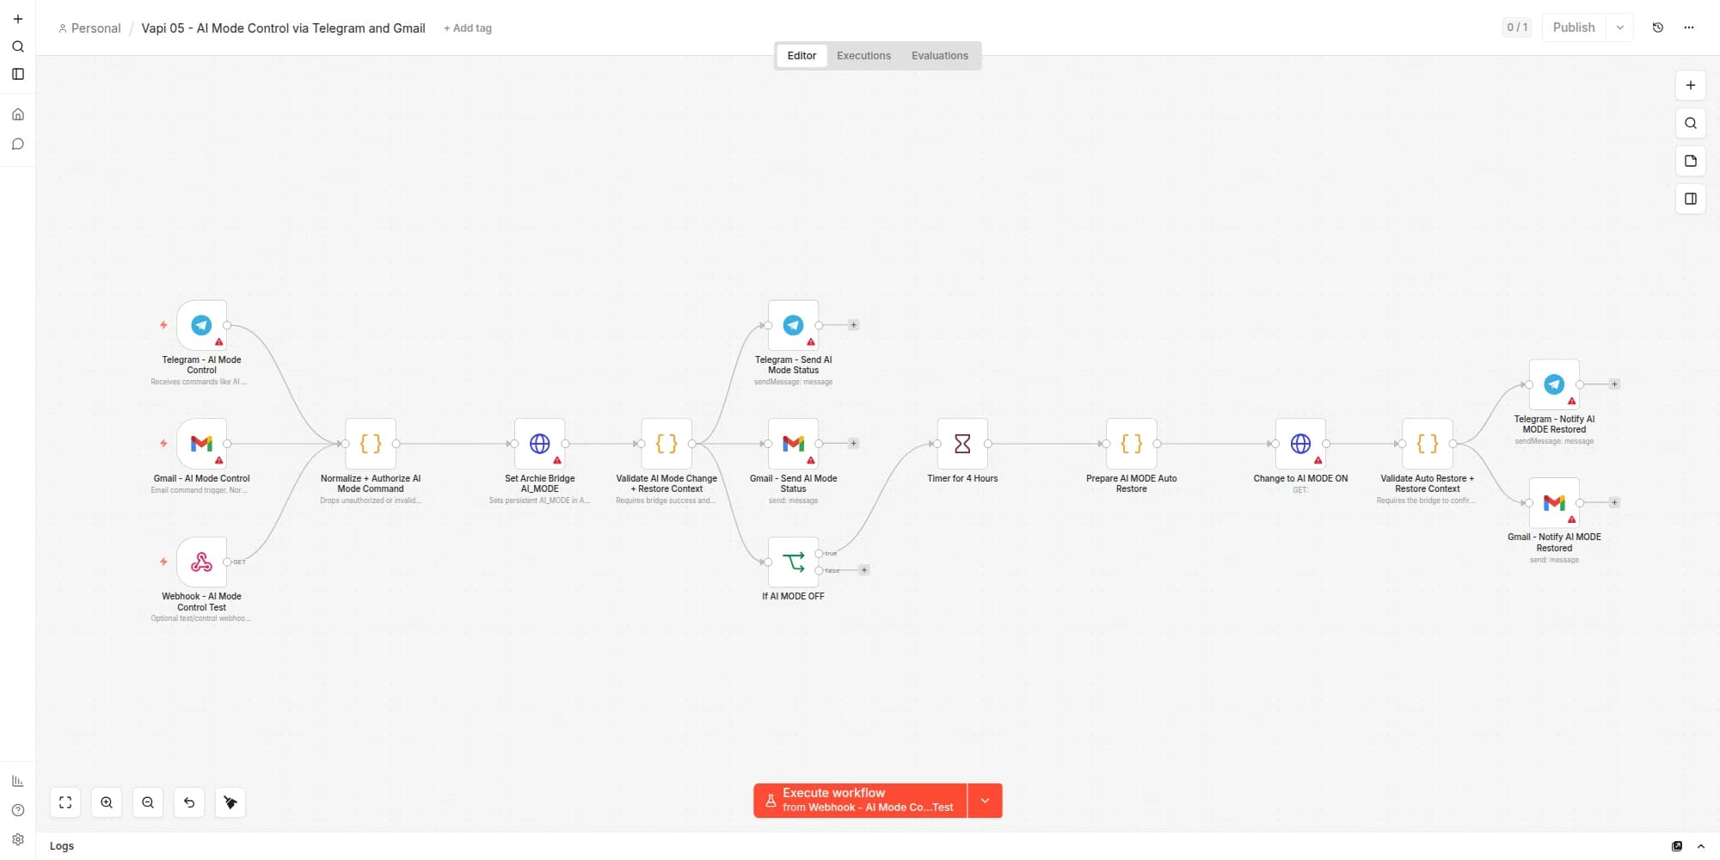Zoom in on the canvas

(x=107, y=802)
